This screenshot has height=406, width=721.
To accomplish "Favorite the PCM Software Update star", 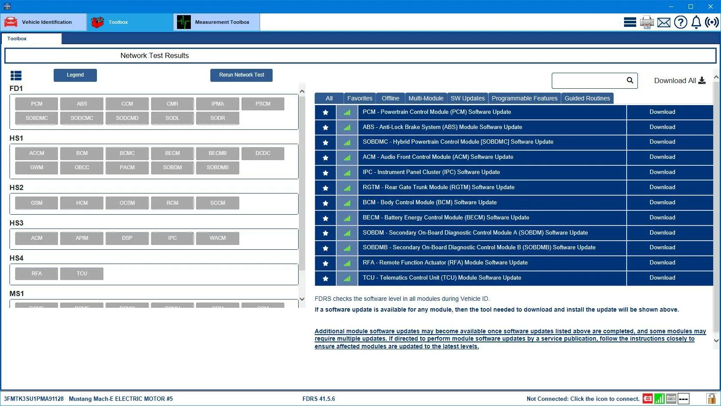I will coord(325,113).
